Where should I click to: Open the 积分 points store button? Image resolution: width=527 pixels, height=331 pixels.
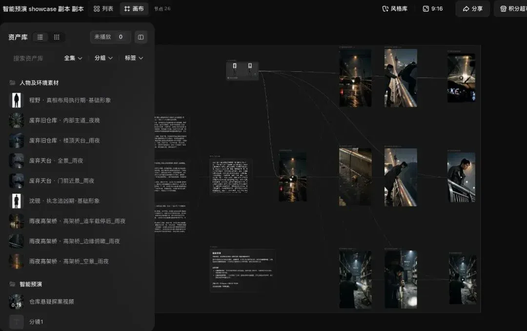(x=511, y=9)
